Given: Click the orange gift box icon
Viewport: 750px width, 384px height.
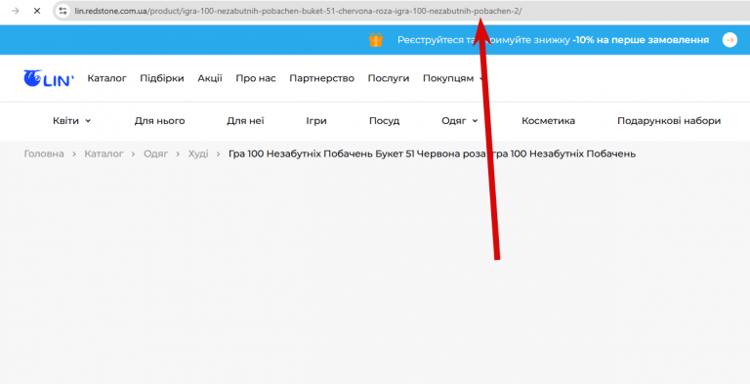Looking at the screenshot, I should (x=376, y=40).
